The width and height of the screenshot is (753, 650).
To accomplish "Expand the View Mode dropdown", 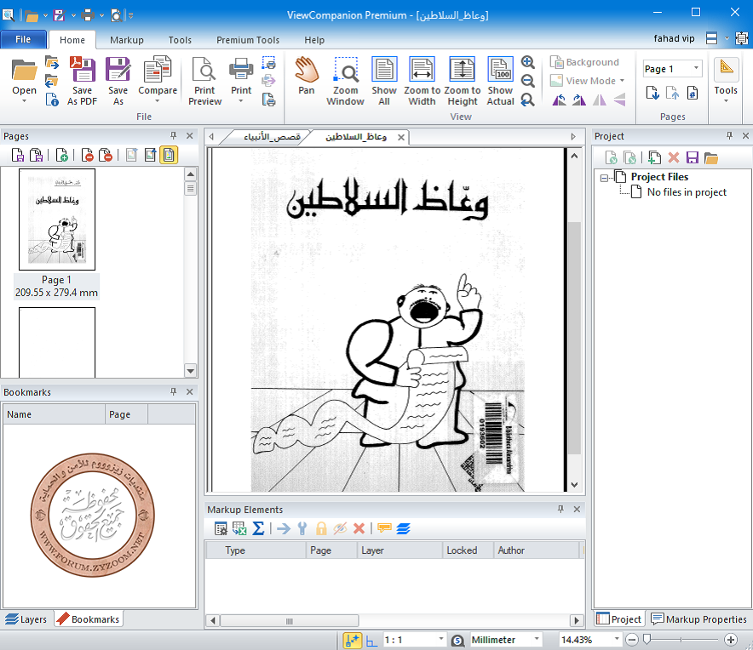I will pyautogui.click(x=622, y=81).
